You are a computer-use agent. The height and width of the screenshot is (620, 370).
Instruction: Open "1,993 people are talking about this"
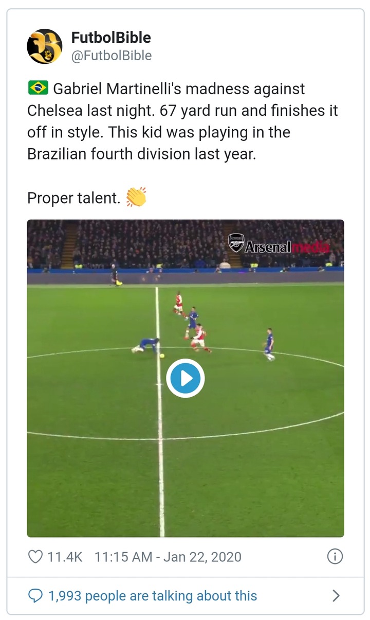click(153, 596)
